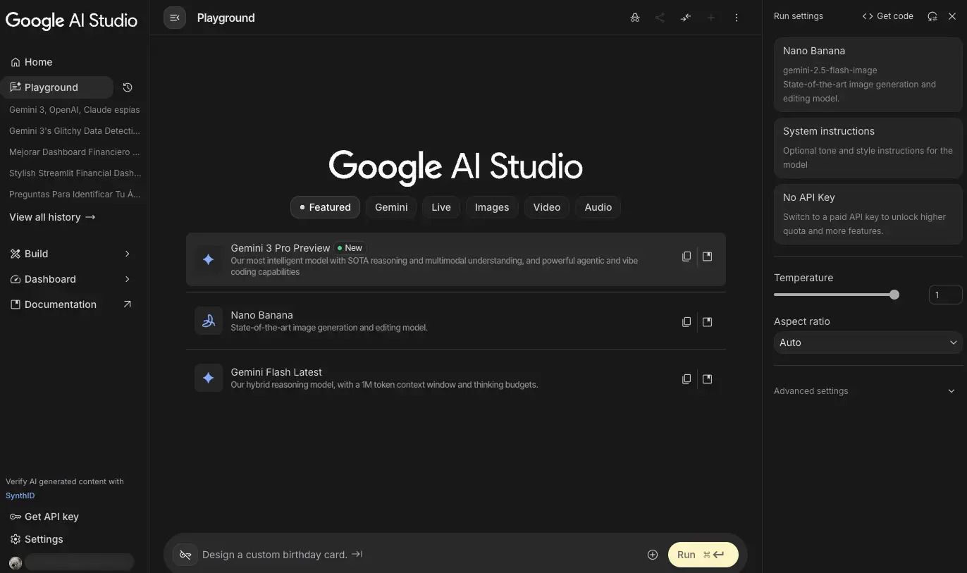Open Settings in sidebar
Image resolution: width=967 pixels, height=573 pixels.
[x=37, y=539]
